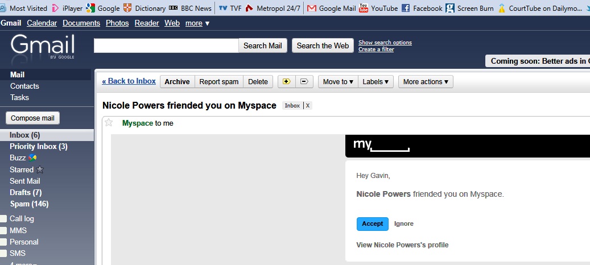Click the Buzz icon in sidebar
Image resolution: width=590 pixels, height=265 pixels.
(x=32, y=158)
